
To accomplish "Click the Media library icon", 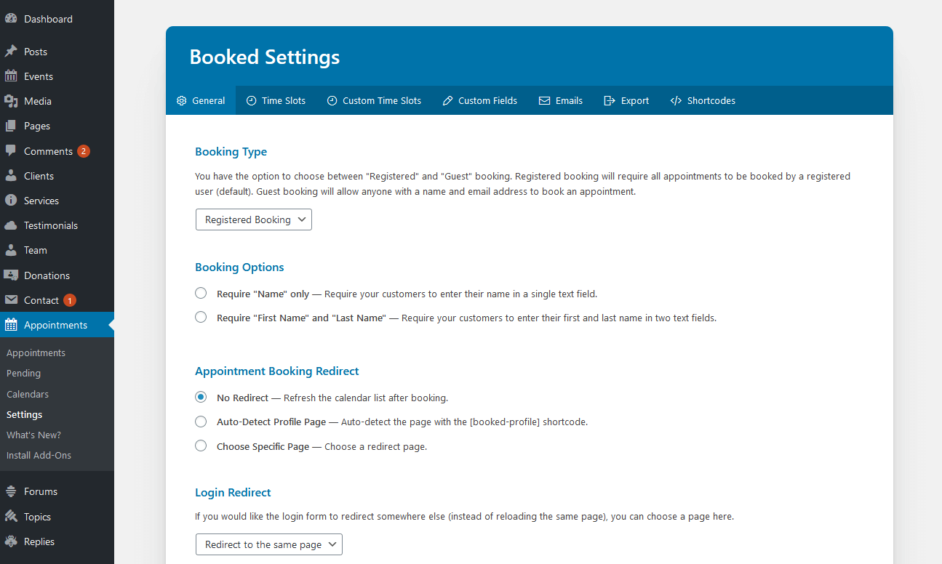I will [x=11, y=101].
